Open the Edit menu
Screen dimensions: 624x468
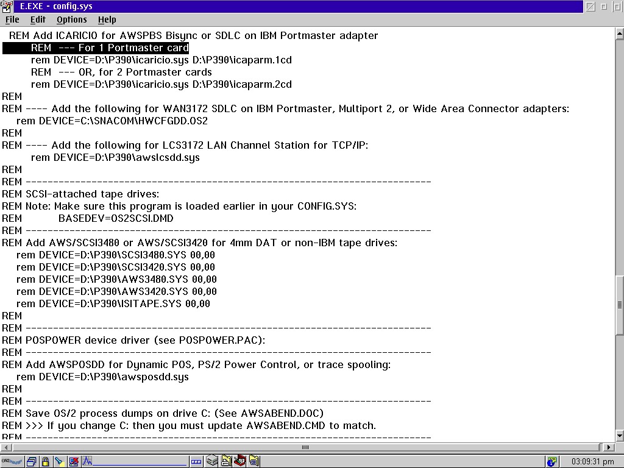38,19
